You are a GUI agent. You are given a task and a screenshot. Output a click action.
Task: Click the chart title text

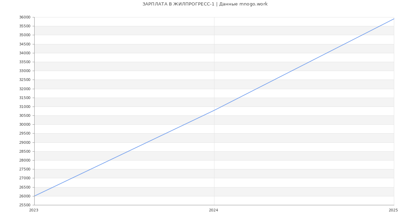(x=205, y=4)
